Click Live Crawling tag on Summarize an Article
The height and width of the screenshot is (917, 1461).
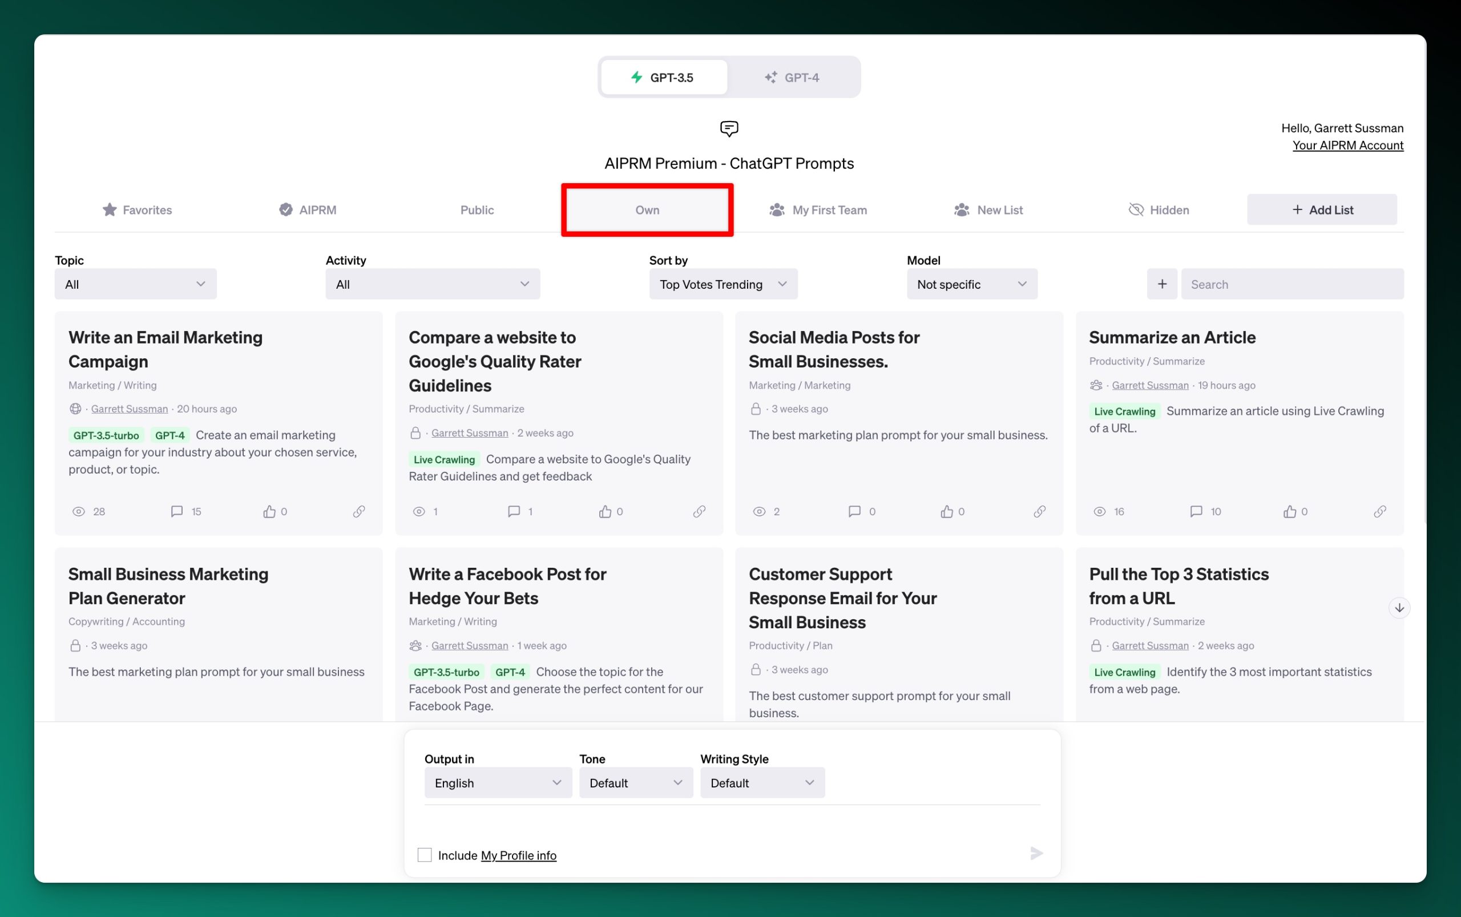[1124, 411]
